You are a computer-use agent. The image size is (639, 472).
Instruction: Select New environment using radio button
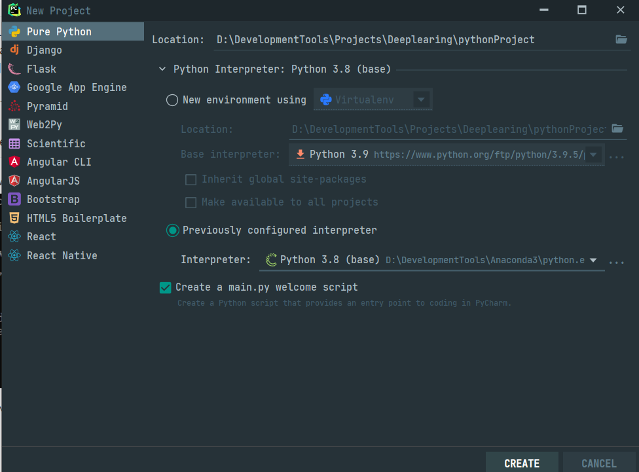172,100
